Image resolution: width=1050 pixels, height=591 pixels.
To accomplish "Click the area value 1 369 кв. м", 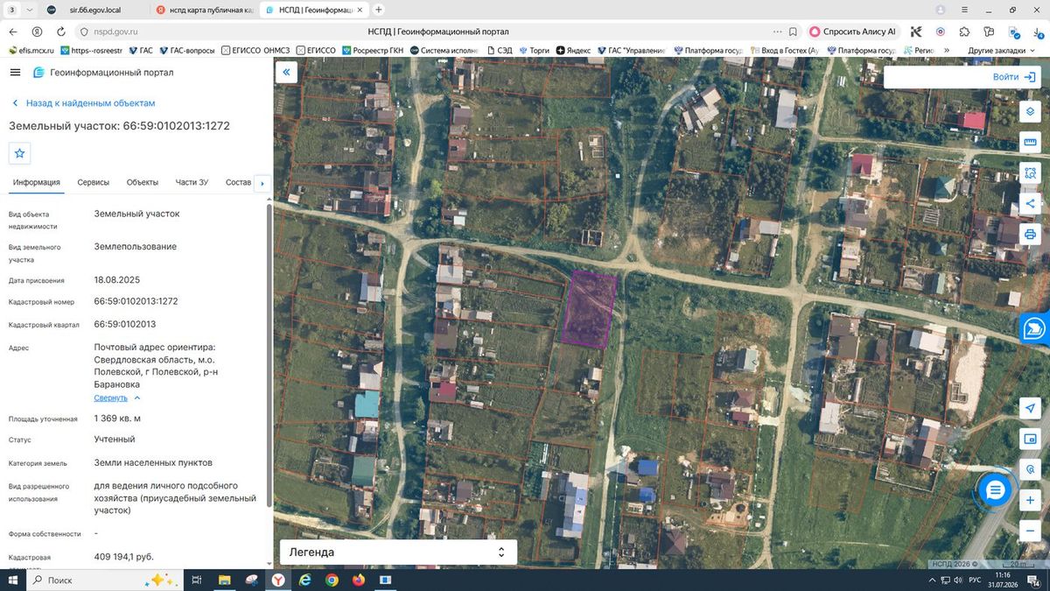I will coord(117,419).
